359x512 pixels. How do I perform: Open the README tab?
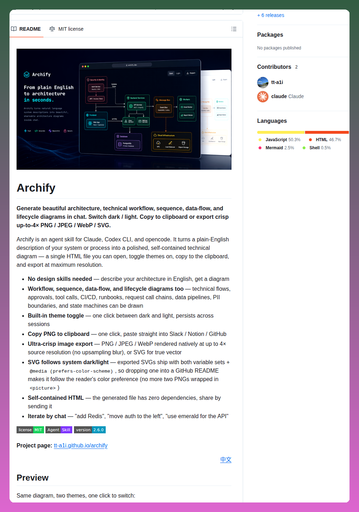pos(26,29)
